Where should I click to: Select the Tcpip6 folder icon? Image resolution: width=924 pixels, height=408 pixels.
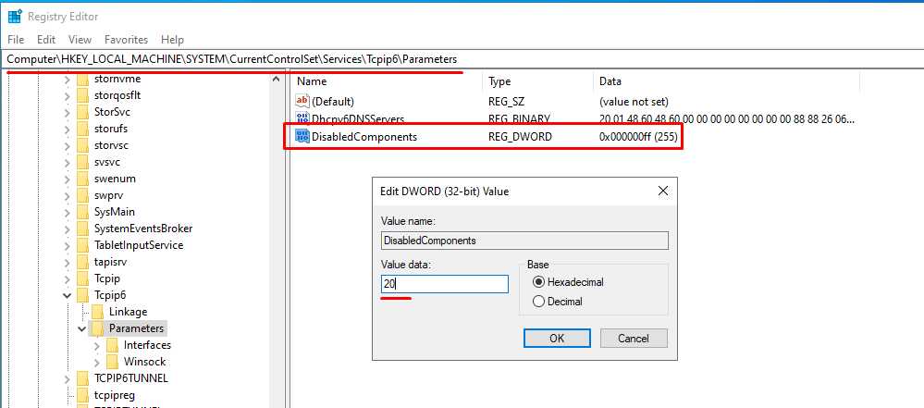pyautogui.click(x=81, y=295)
